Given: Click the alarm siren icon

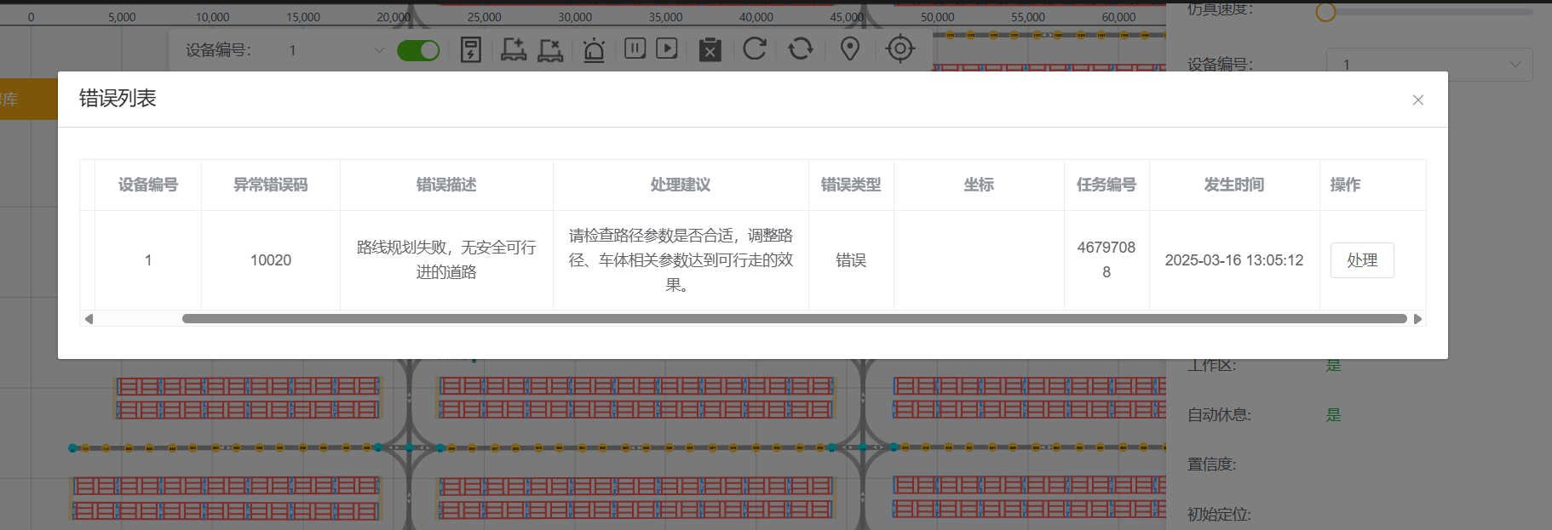Looking at the screenshot, I should click(594, 50).
